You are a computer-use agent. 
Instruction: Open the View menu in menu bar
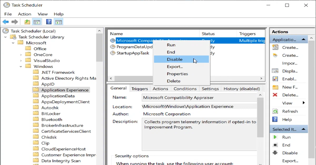(42, 14)
